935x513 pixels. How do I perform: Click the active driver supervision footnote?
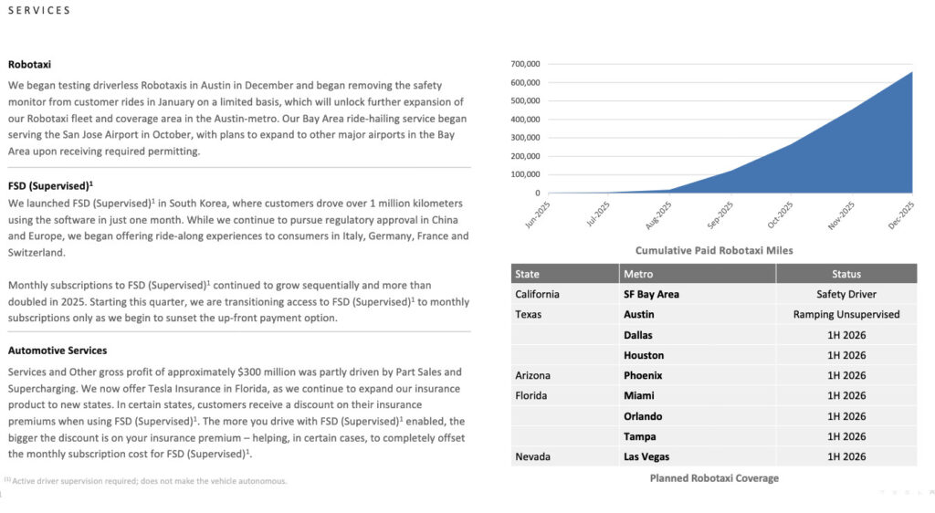click(146, 481)
